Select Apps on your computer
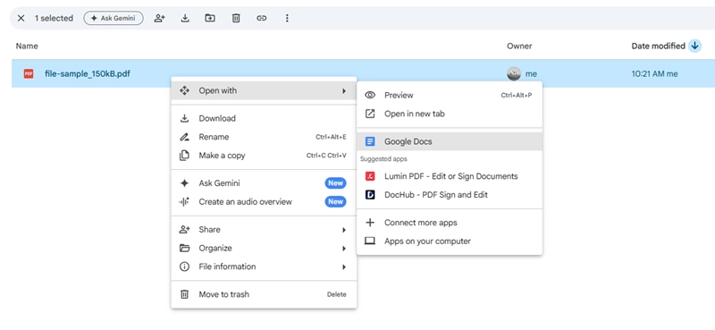 [450, 241]
